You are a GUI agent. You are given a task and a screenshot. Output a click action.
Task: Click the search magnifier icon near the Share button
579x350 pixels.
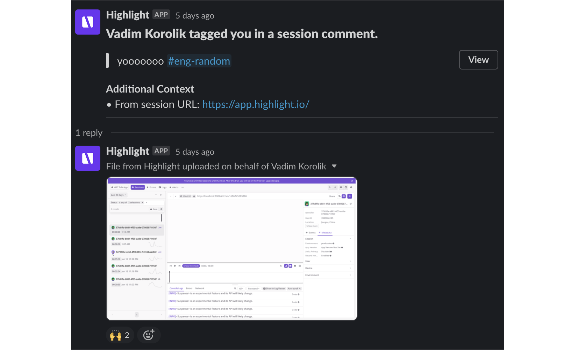pos(330,187)
